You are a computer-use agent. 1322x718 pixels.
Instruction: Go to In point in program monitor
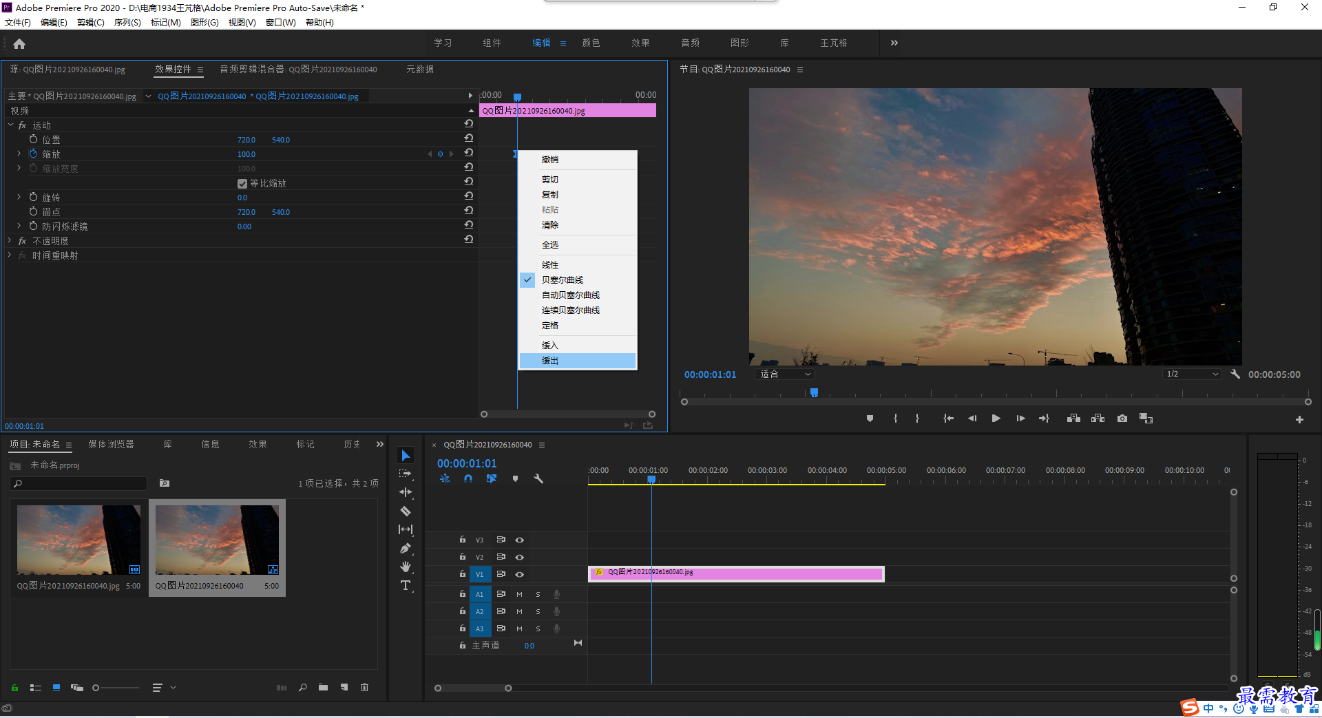click(948, 419)
